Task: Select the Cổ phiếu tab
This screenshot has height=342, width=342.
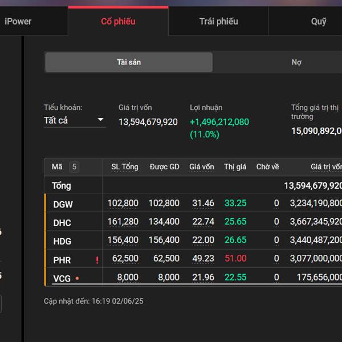Action: click(x=118, y=22)
